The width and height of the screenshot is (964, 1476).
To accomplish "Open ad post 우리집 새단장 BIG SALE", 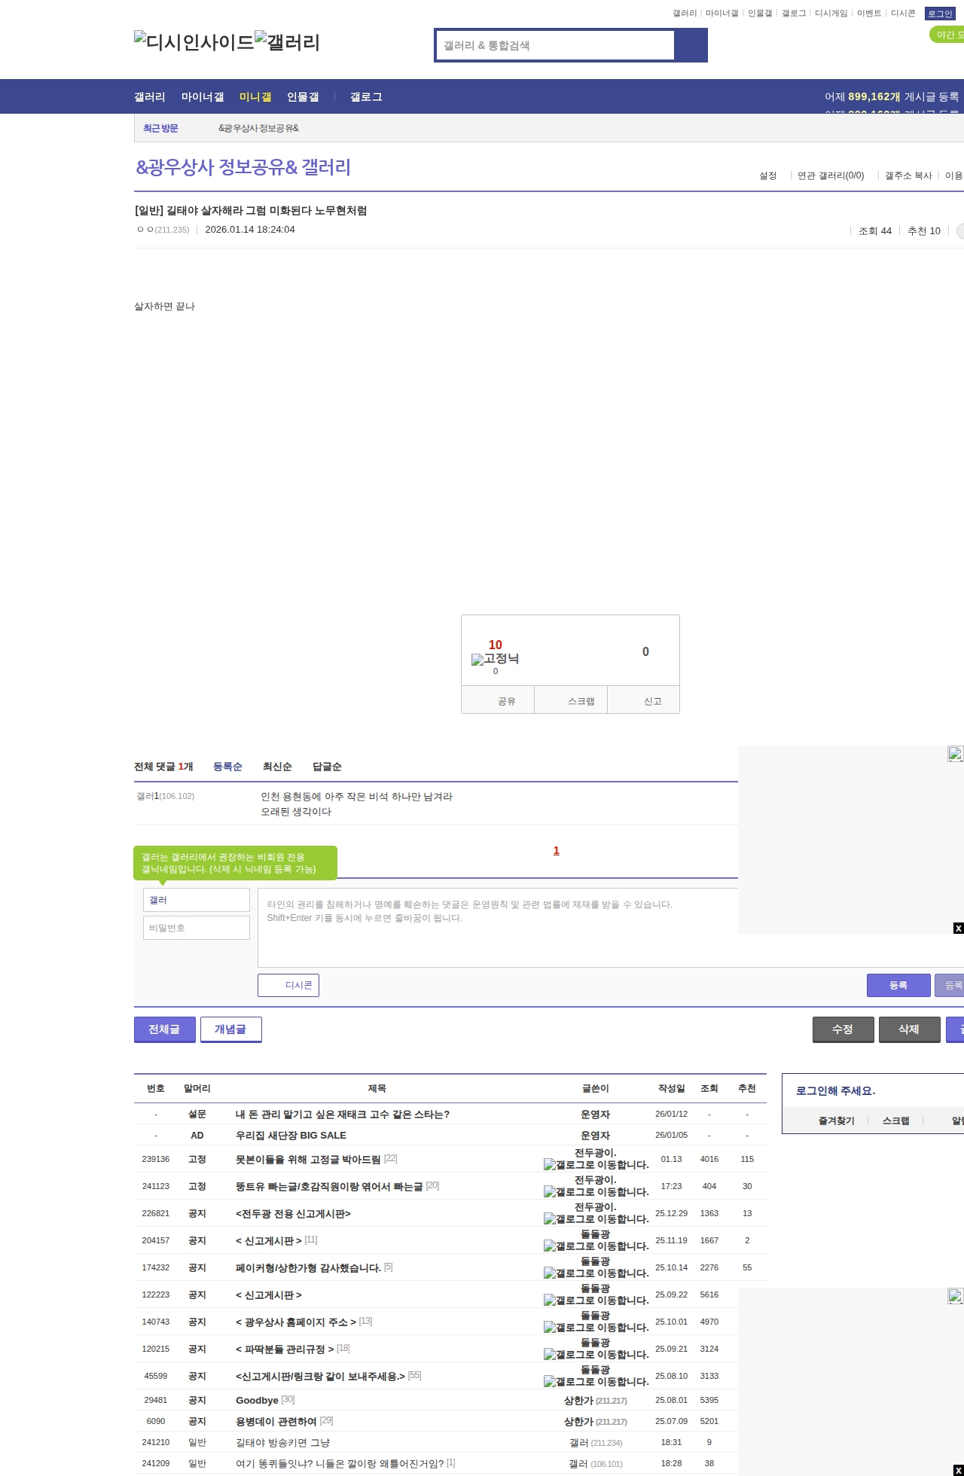I will (x=291, y=1136).
